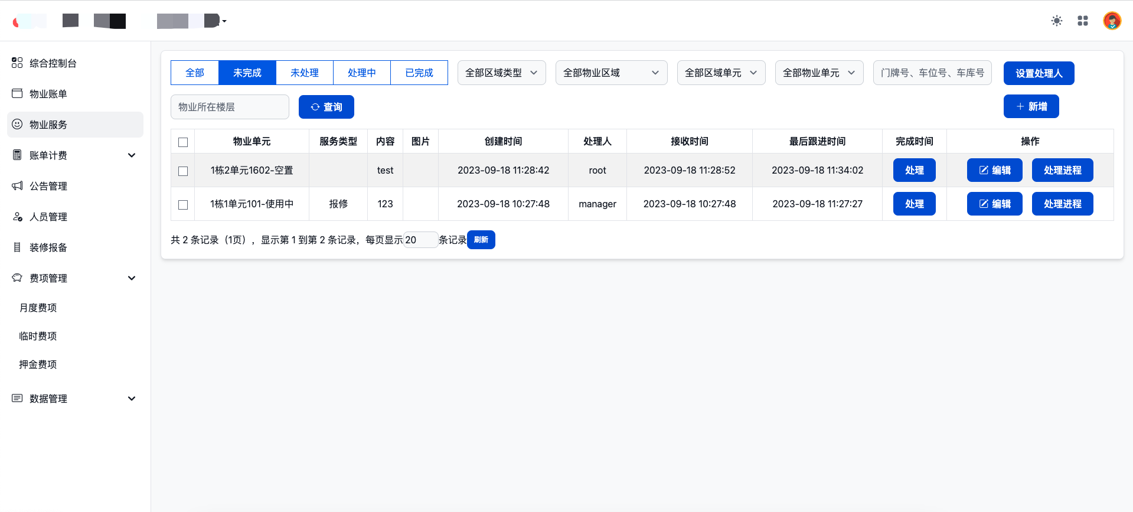
Task: Click the bill icon beside 物业账单
Action: pyautogui.click(x=17, y=93)
